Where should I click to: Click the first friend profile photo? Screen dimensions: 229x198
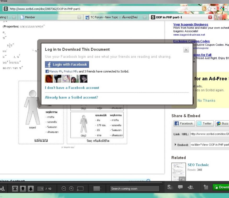(49, 79)
